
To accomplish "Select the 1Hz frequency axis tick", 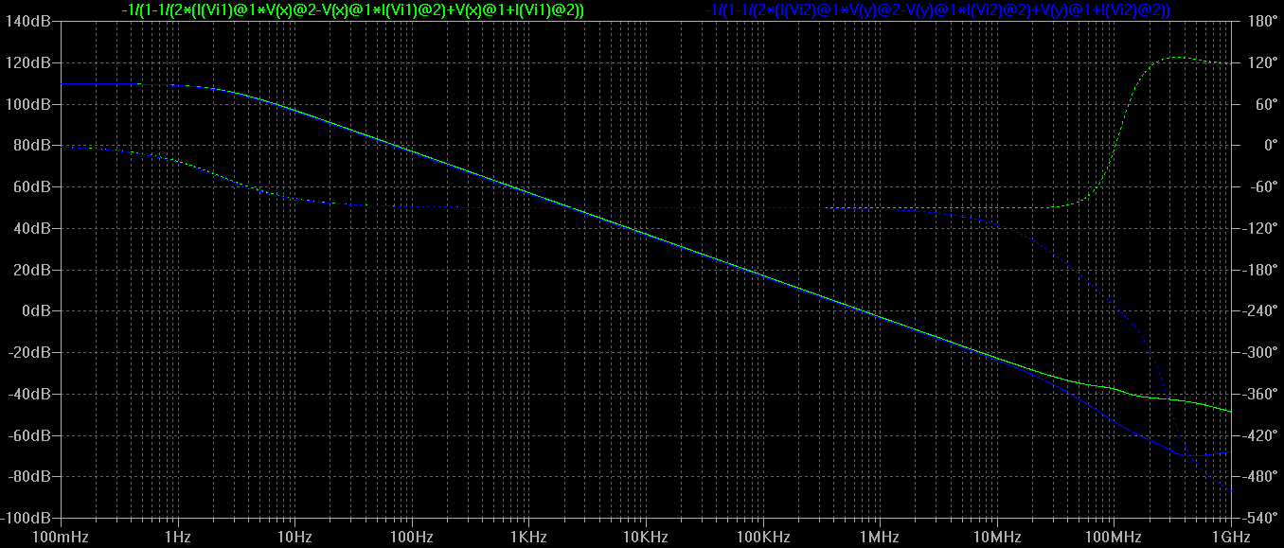I will point(178,537).
